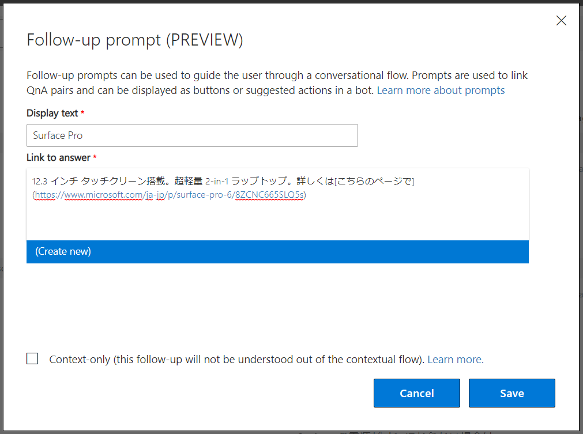The width and height of the screenshot is (583, 434).
Task: Open the Learn more link next to Context-only
Action: pos(456,359)
